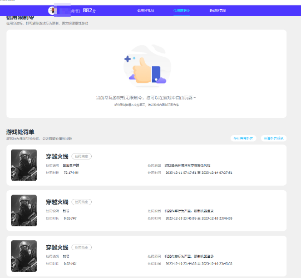
Task: Click the 存在异常处罚 pill button
Action: pyautogui.click(x=243, y=138)
